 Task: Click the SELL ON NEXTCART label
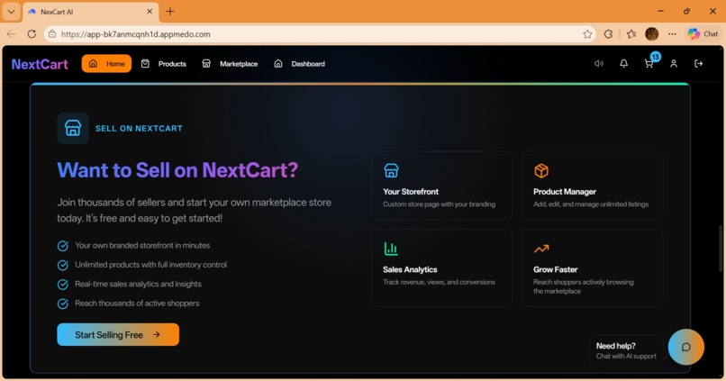[139, 128]
